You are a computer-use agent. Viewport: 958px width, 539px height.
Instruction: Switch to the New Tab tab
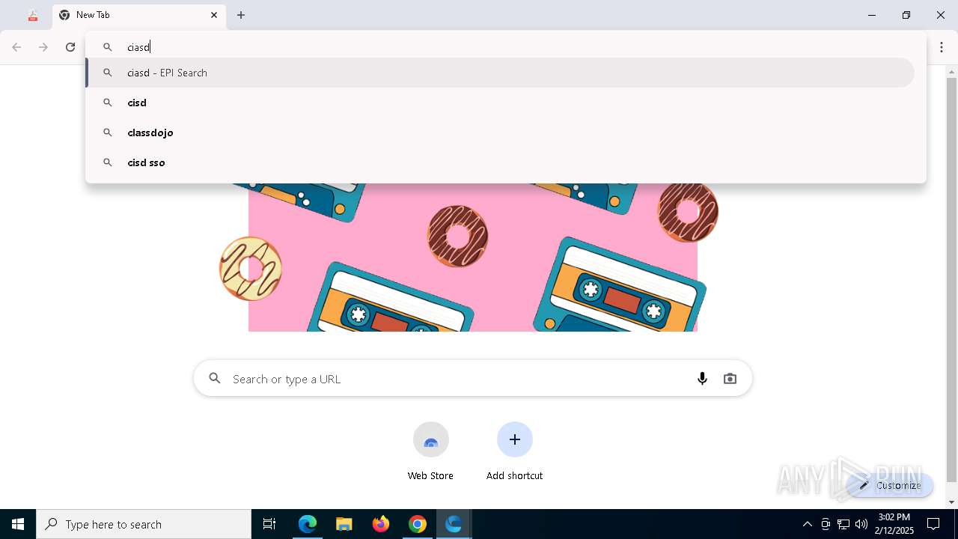pyautogui.click(x=138, y=15)
